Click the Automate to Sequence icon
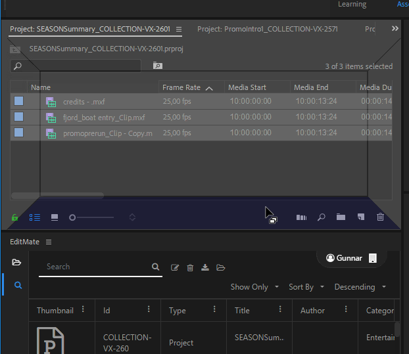Image resolution: width=409 pixels, height=354 pixels. point(301,217)
